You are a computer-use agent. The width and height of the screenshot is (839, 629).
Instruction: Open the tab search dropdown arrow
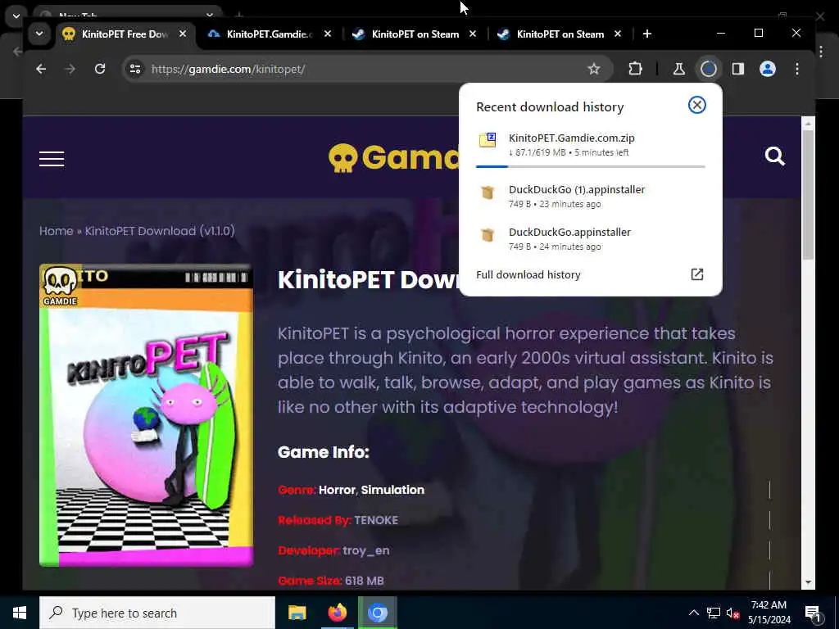[39, 34]
